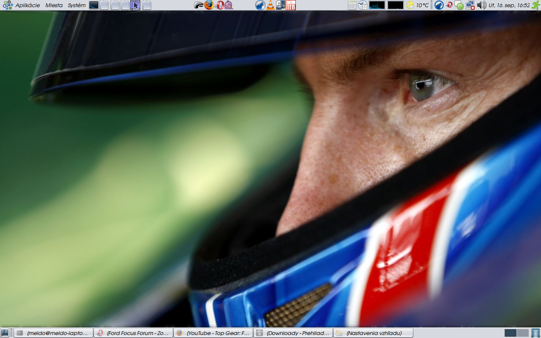Start Pidgin messenger from the panel

pyautogui.click(x=229, y=5)
